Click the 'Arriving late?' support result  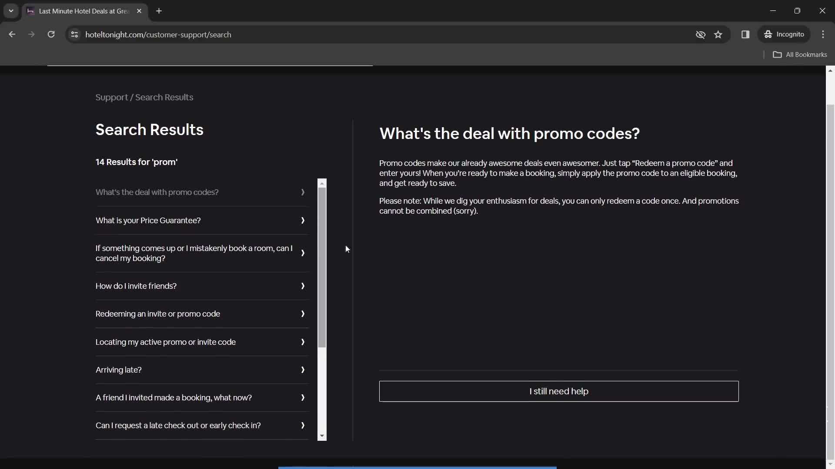coord(118,370)
